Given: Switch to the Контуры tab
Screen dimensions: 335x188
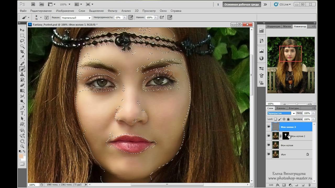Looking at the screenshot, I should click(294, 108).
